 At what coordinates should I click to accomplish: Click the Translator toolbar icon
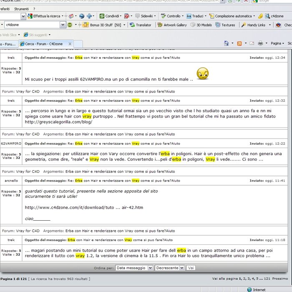click(132, 25)
